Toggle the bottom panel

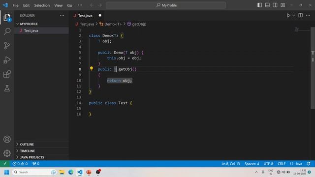[267, 5]
